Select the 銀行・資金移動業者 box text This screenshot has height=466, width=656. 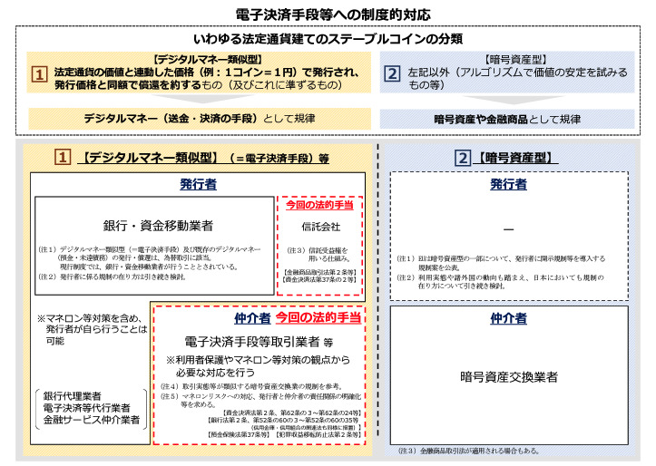coord(158,226)
